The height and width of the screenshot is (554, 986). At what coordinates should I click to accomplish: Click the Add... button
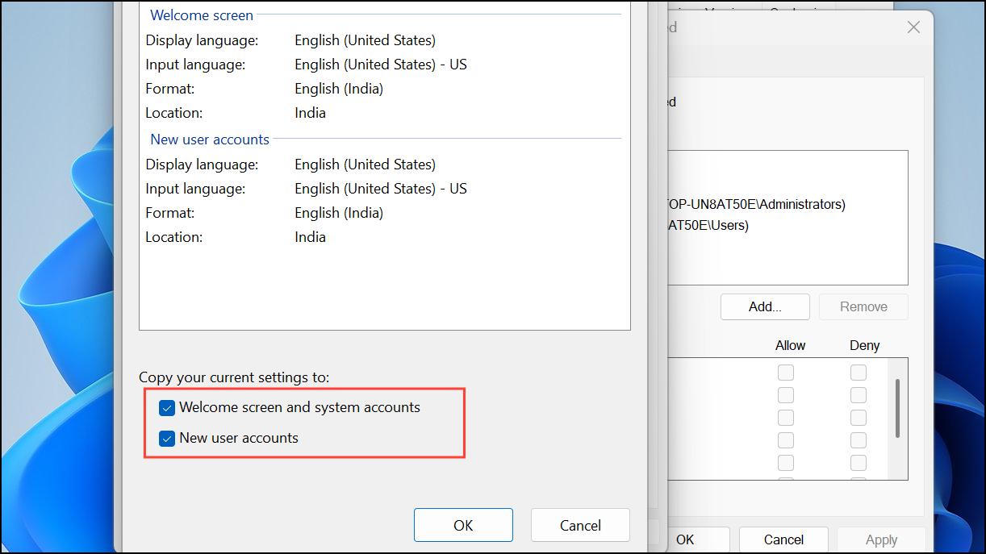point(765,306)
